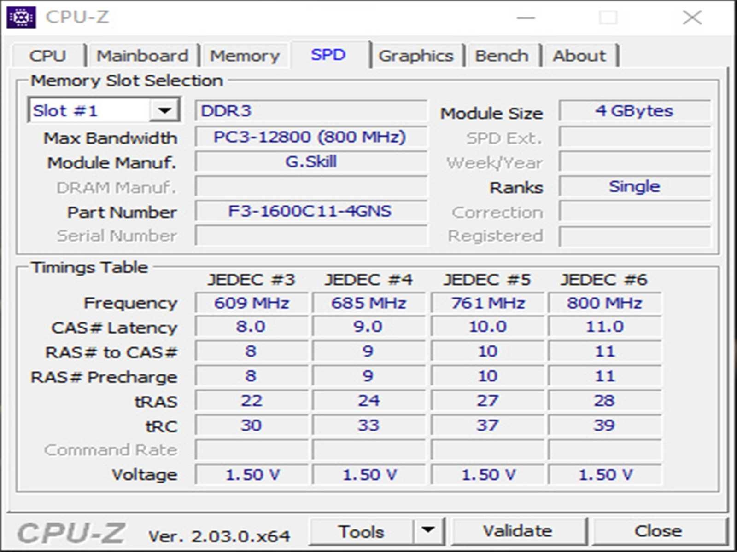The width and height of the screenshot is (737, 552).
Task: Click CAS# Latency value 10.0
Action: point(487,327)
